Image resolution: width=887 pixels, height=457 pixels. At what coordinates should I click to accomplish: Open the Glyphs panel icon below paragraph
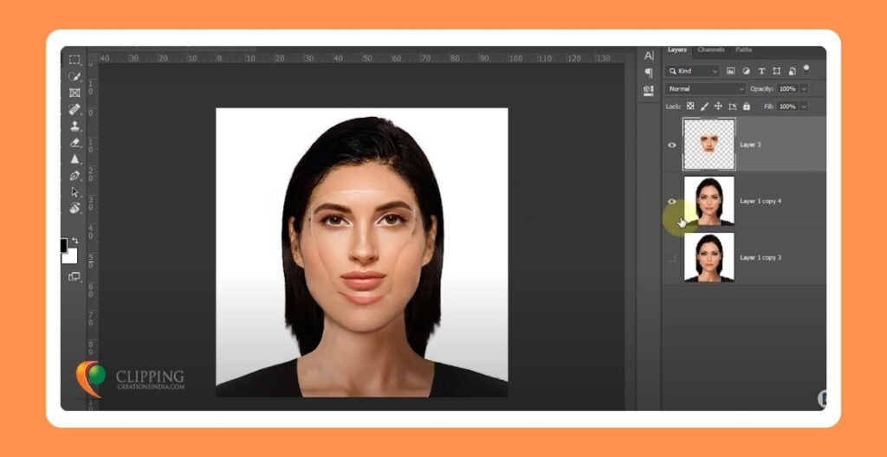coord(649,90)
